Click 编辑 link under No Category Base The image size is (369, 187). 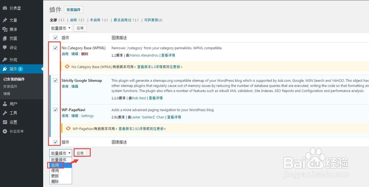click(75, 54)
